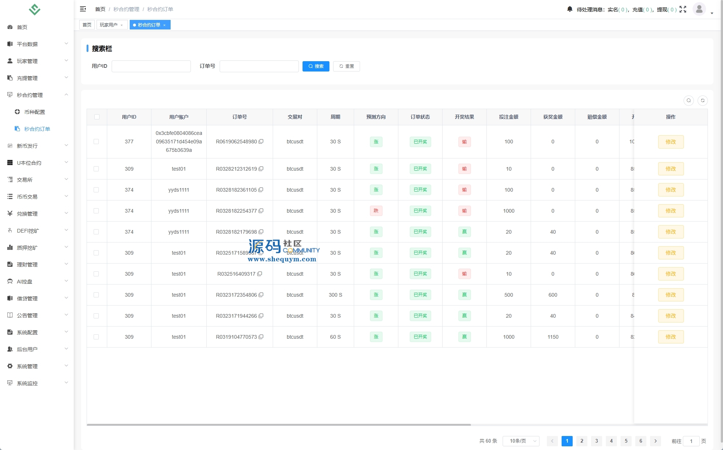
Task: Tick the checkbox for order R0328182254377's row
Action: (96, 211)
